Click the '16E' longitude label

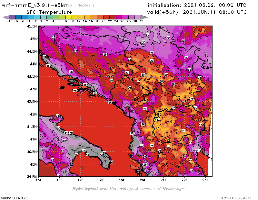click(x=60, y=180)
